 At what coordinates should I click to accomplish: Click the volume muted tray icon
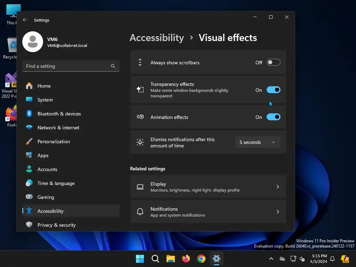(302, 259)
